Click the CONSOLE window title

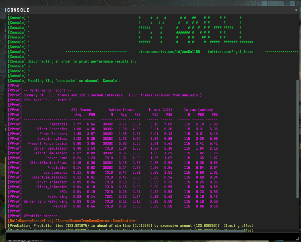(18, 10)
